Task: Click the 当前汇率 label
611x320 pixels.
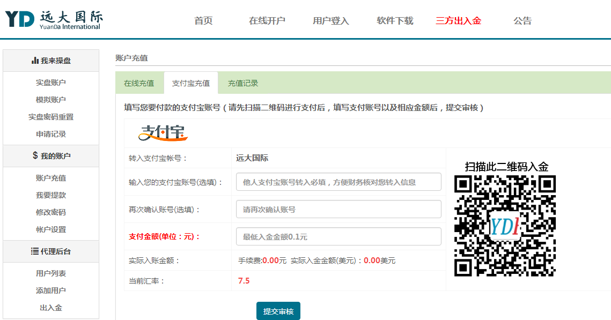Action: [146, 281]
